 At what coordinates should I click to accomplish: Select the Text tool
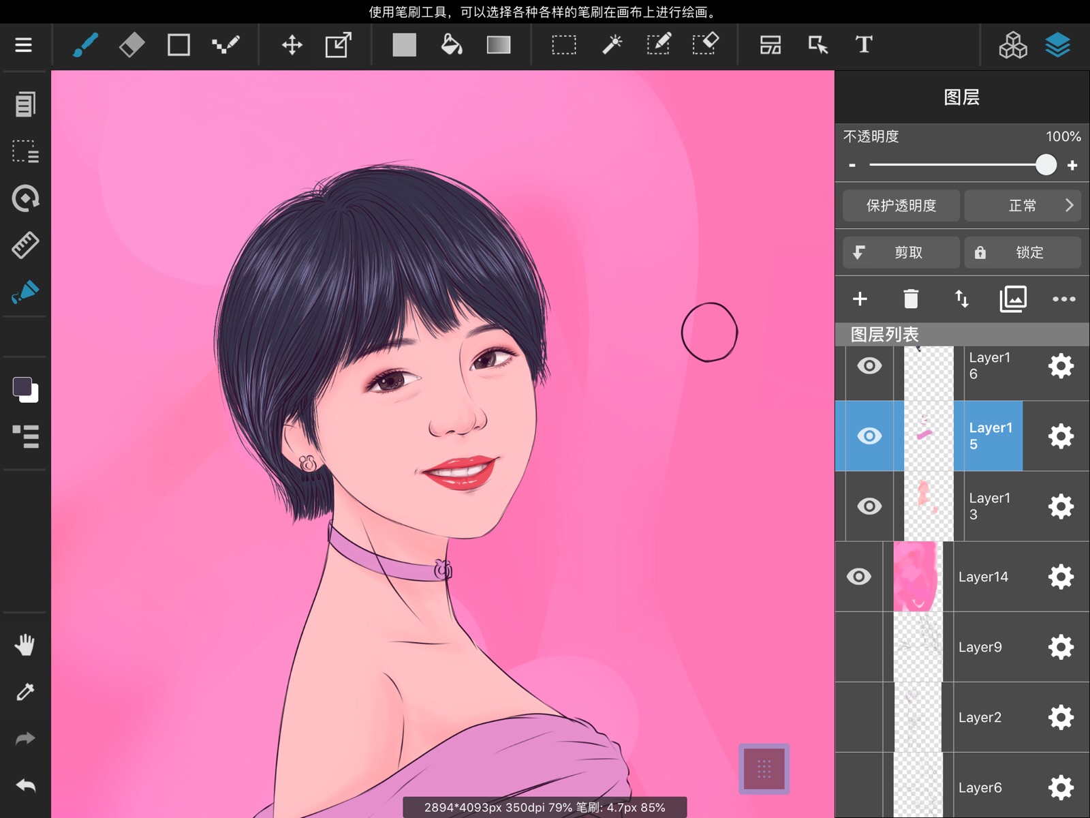(x=864, y=45)
